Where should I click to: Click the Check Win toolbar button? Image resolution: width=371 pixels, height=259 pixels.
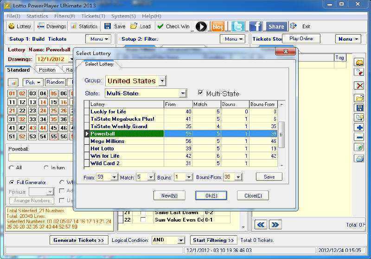[x=173, y=26]
